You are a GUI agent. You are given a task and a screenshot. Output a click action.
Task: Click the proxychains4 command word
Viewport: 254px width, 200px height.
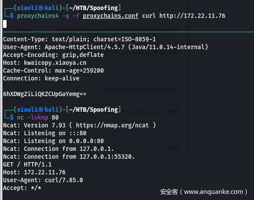coord(38,16)
